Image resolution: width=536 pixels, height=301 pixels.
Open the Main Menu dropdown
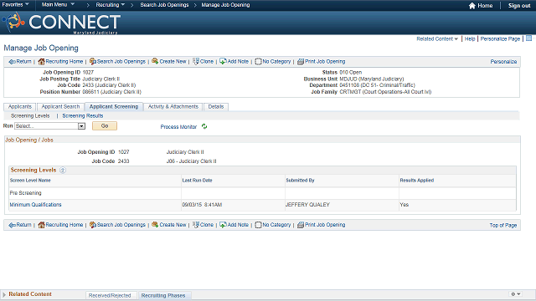[x=58, y=5]
